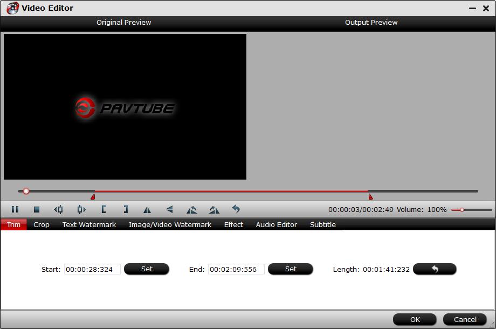The width and height of the screenshot is (496, 329).
Task: Click the Start time input field
Action: [92, 269]
